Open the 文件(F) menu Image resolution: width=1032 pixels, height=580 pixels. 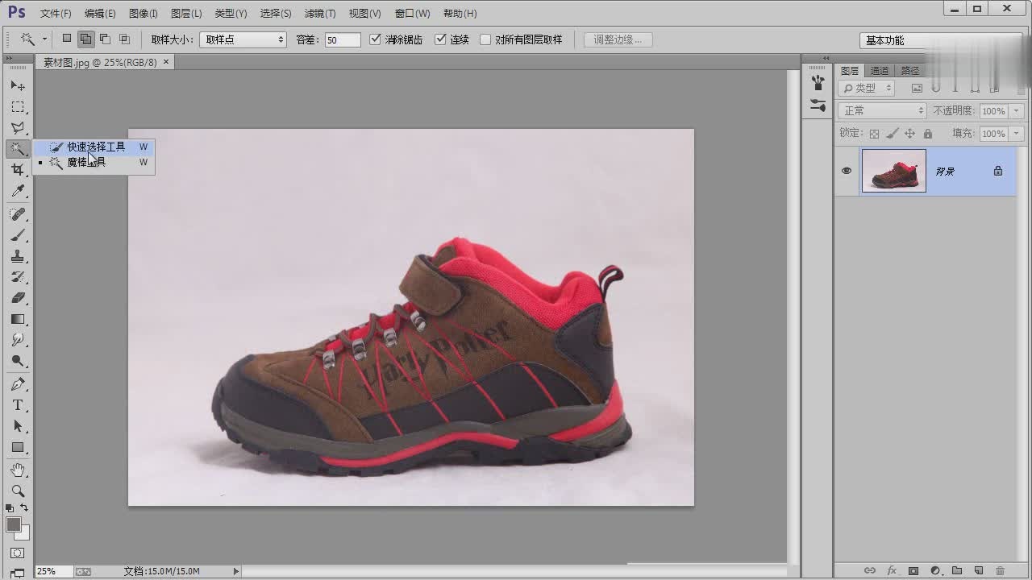pos(56,14)
